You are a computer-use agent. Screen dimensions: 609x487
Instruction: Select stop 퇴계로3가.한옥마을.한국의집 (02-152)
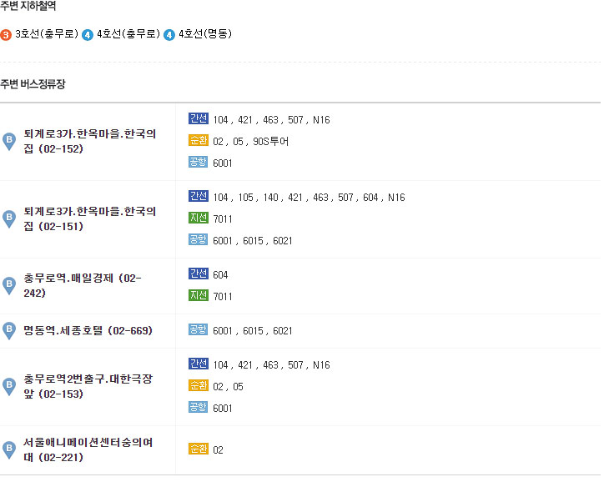click(90, 142)
